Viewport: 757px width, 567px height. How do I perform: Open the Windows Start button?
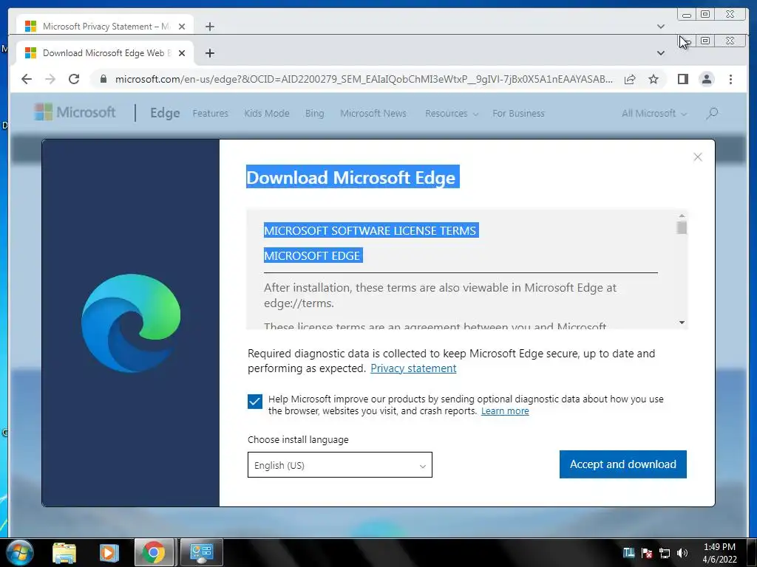pos(19,552)
